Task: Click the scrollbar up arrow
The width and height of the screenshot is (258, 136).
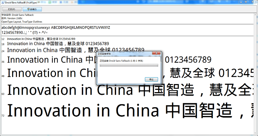Action: coord(255,15)
